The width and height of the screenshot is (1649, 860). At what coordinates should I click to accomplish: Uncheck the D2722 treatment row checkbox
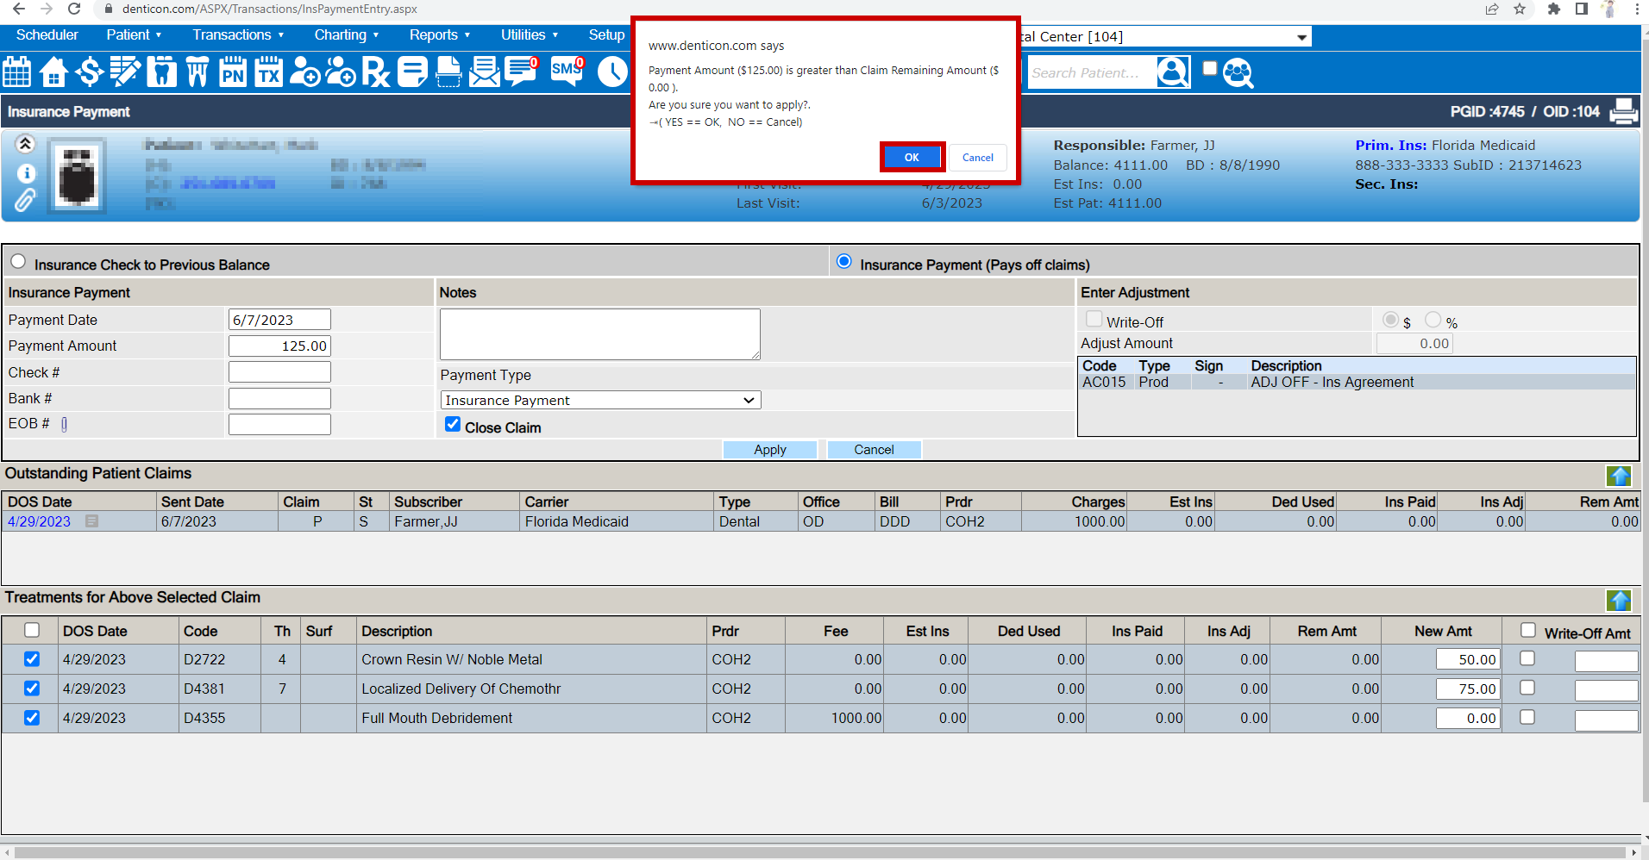(32, 659)
